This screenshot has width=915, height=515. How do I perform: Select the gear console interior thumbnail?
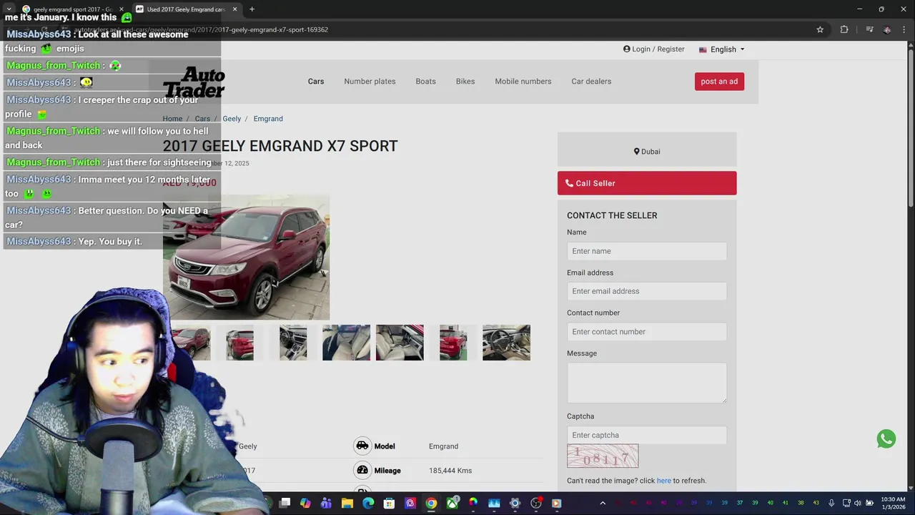293,343
